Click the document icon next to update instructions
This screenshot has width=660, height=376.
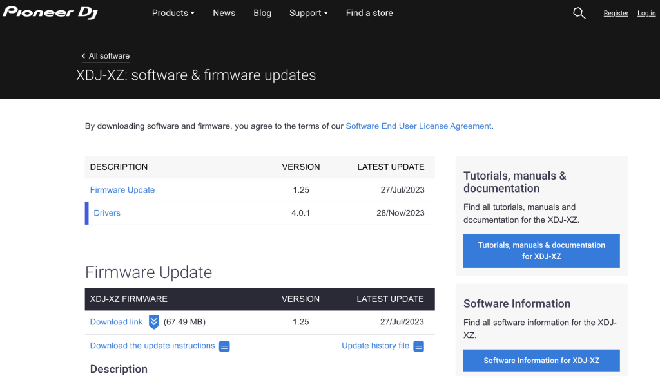(224, 346)
